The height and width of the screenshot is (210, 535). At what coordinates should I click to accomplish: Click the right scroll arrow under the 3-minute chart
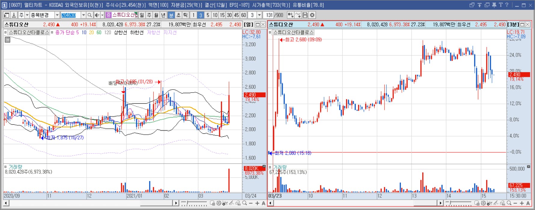coord(440,203)
